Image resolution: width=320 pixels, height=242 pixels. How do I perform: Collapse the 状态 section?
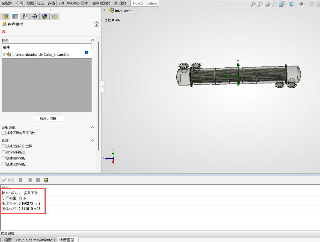pos(93,40)
